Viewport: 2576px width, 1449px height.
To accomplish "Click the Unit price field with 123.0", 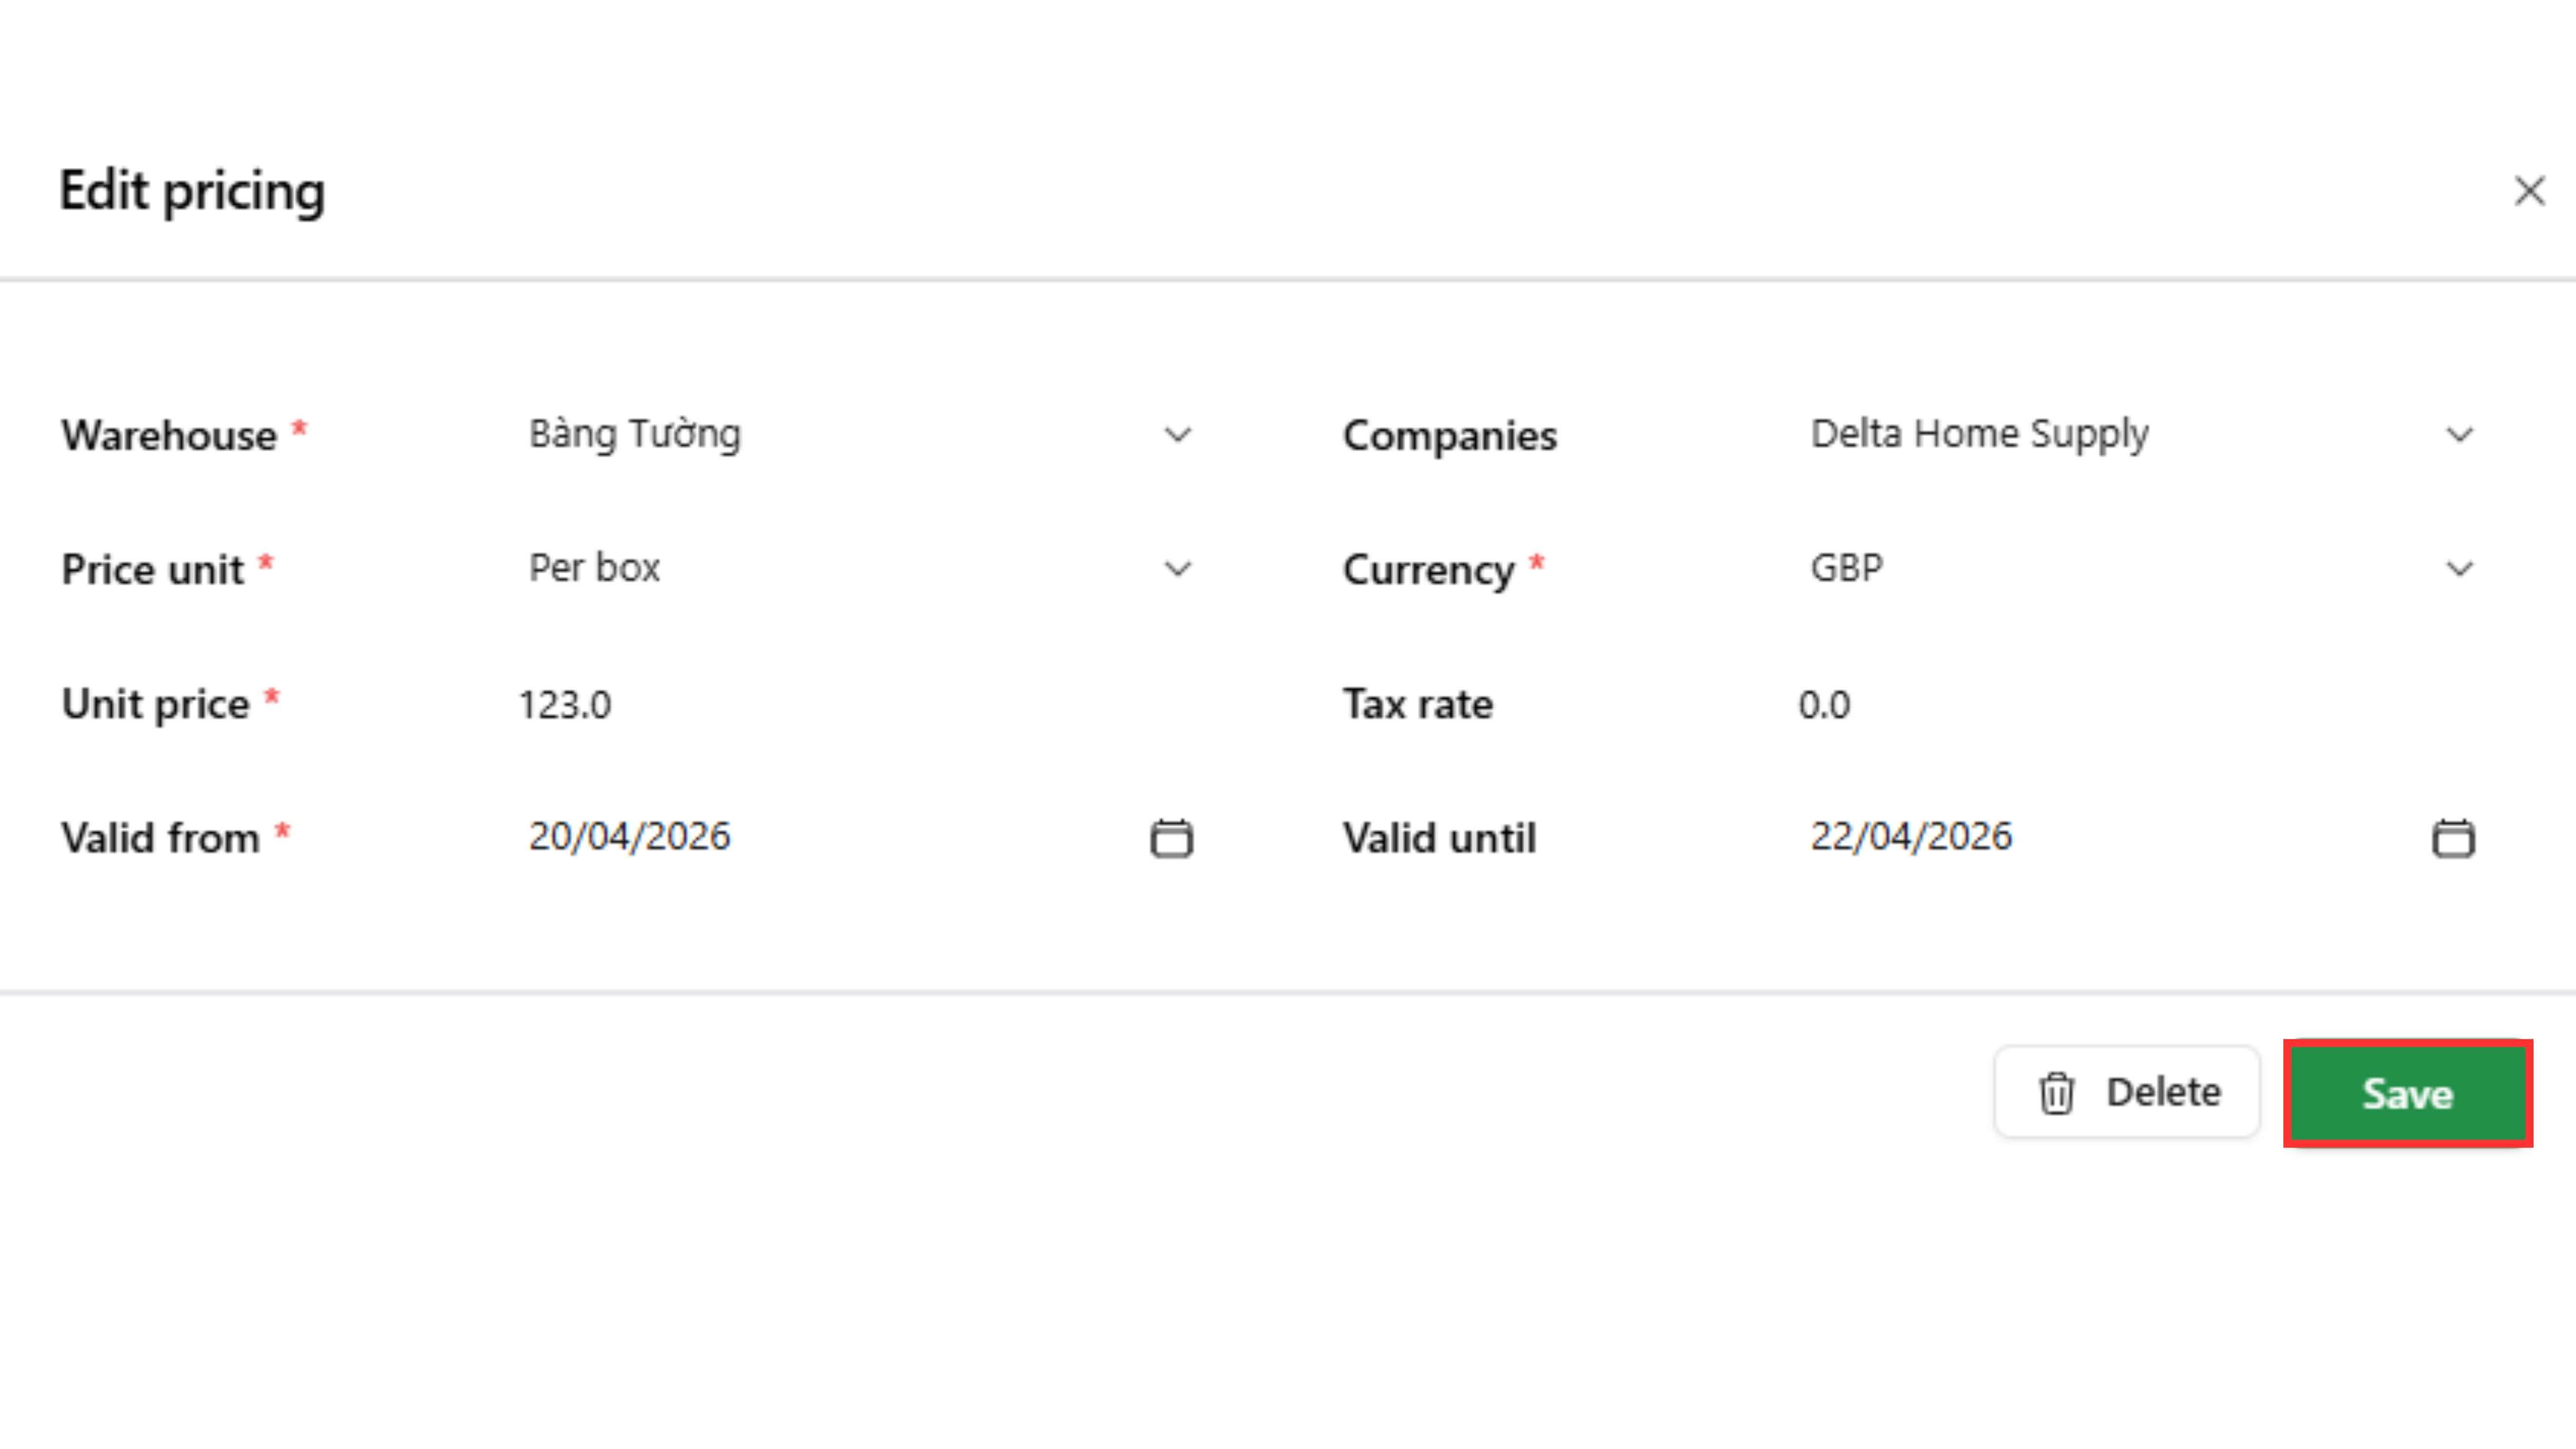I will (x=565, y=705).
